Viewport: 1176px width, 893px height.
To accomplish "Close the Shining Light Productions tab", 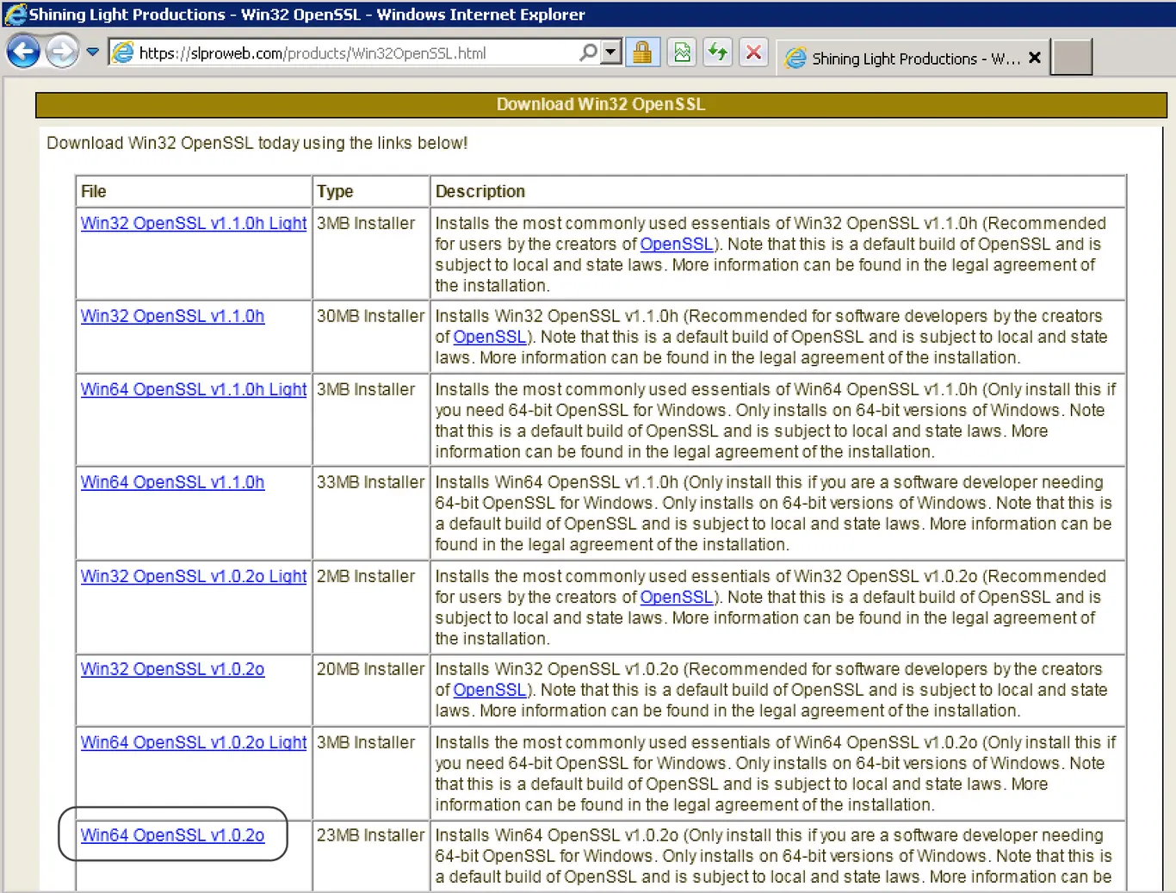I will (x=1035, y=58).
